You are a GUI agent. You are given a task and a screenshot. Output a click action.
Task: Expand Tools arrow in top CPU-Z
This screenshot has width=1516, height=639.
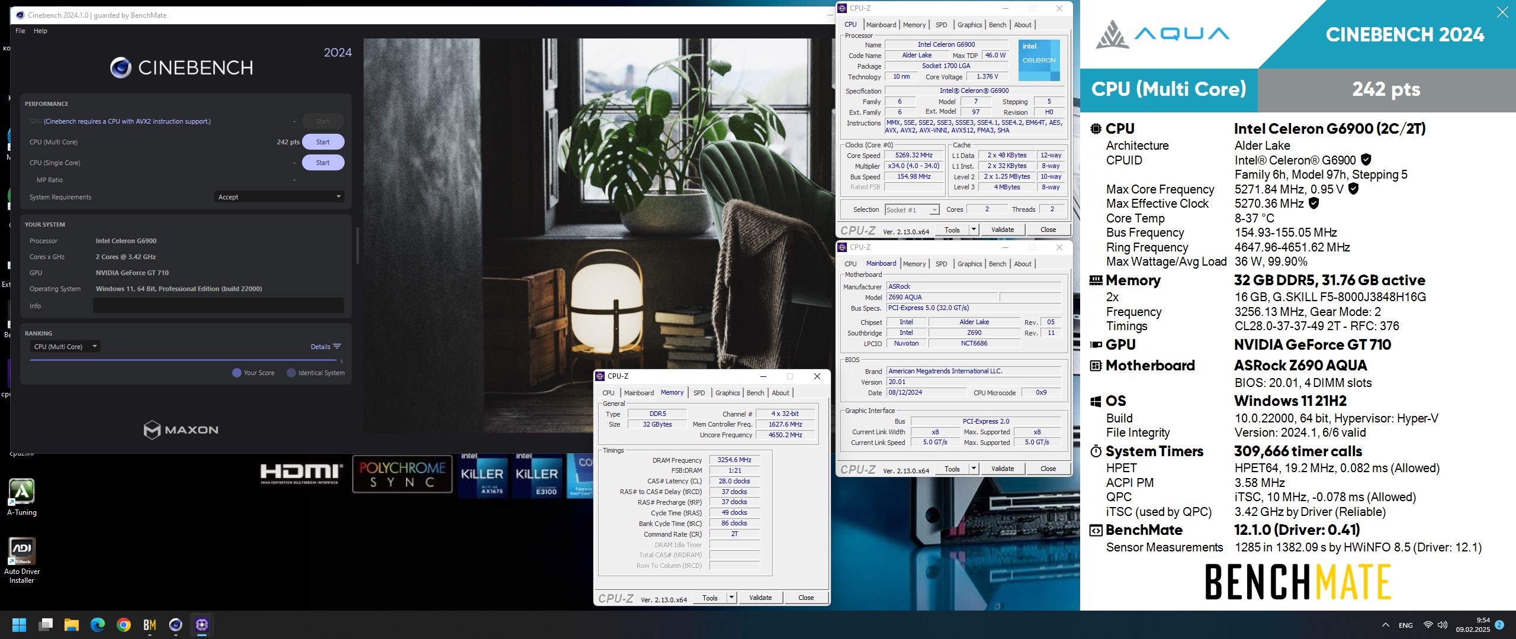tap(974, 230)
